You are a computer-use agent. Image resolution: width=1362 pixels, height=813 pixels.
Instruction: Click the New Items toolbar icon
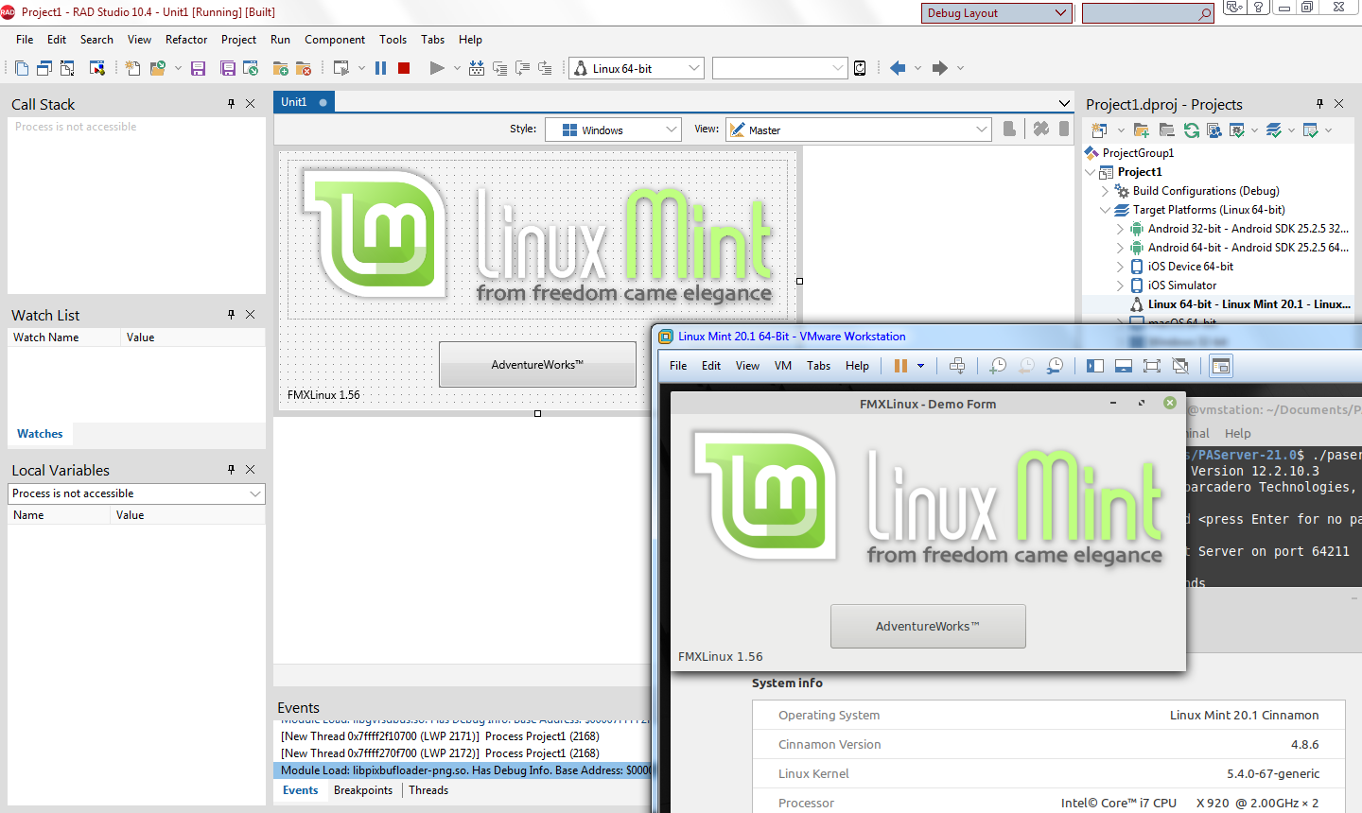pyautogui.click(x=132, y=68)
